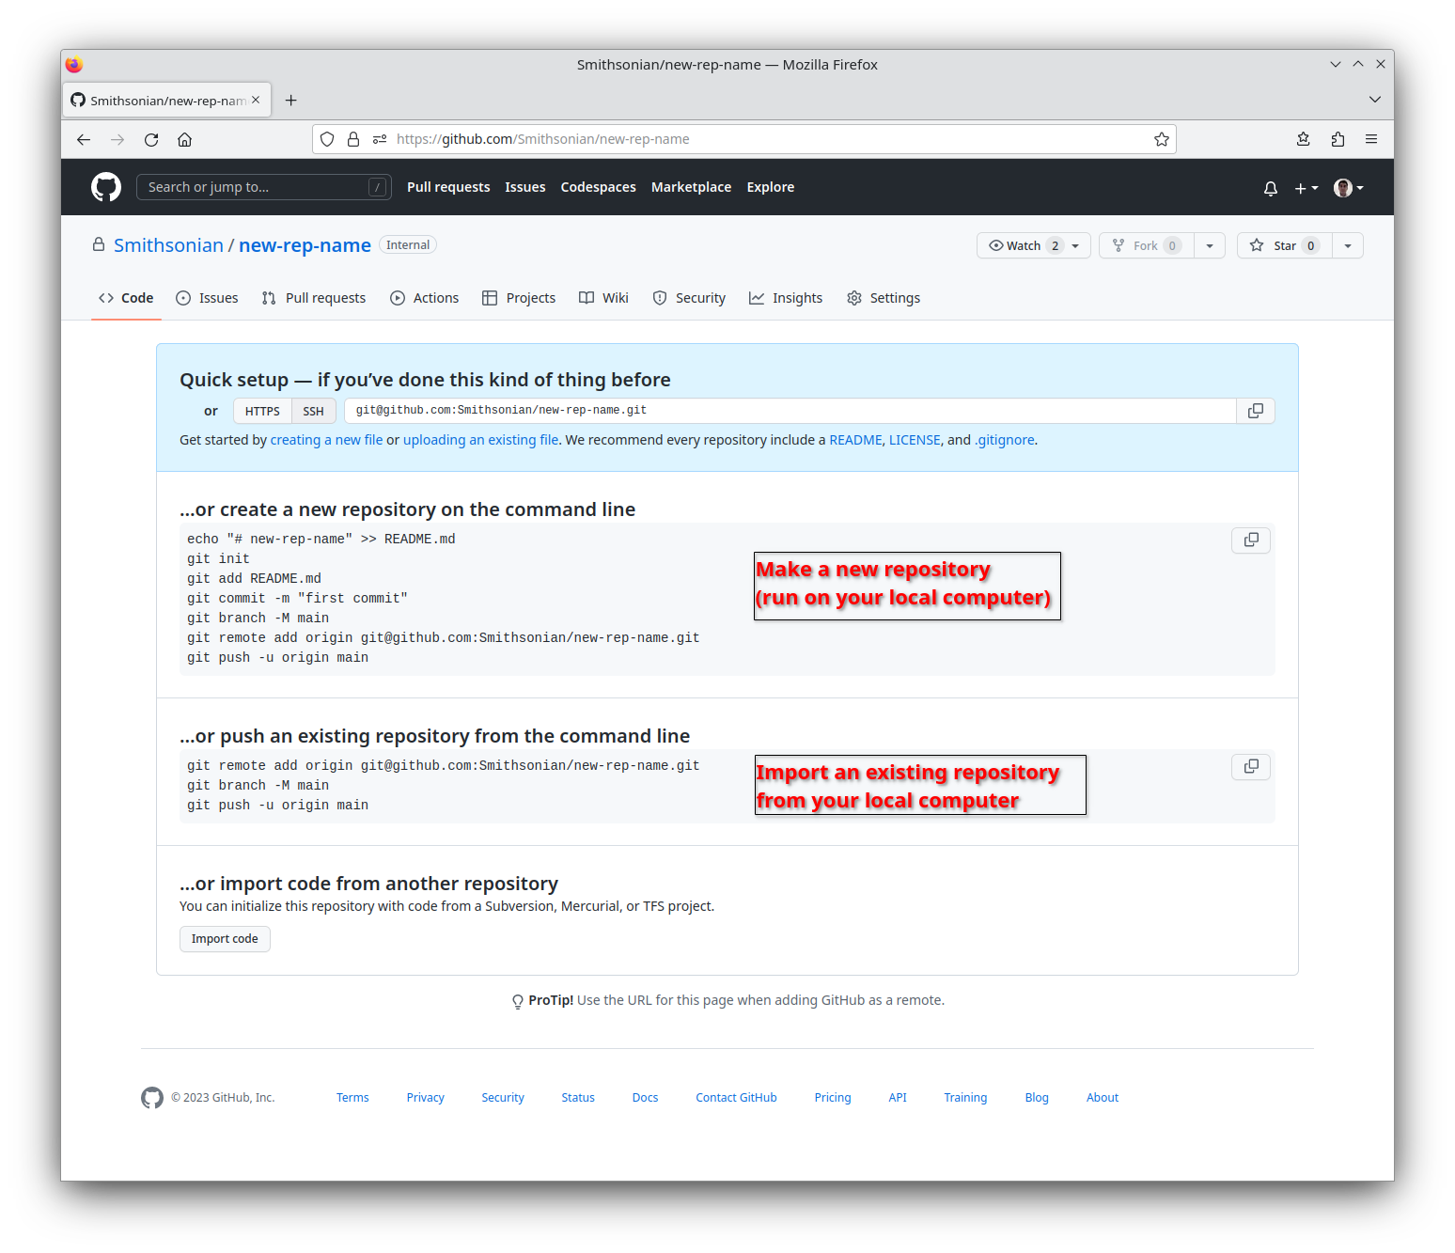
Task: Open the footer Privacy link
Action: [425, 1098]
